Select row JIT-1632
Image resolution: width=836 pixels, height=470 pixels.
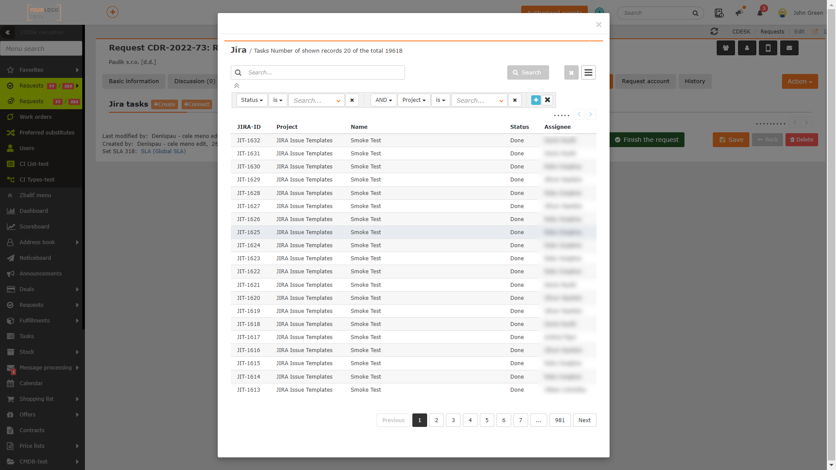click(x=414, y=141)
